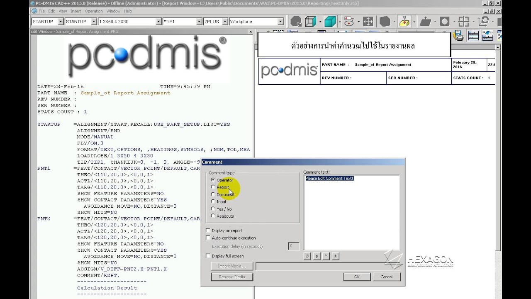Viewport: 531px width, 299px height.
Task: Click the four-quadrant grid icon
Action: [x=463, y=22]
